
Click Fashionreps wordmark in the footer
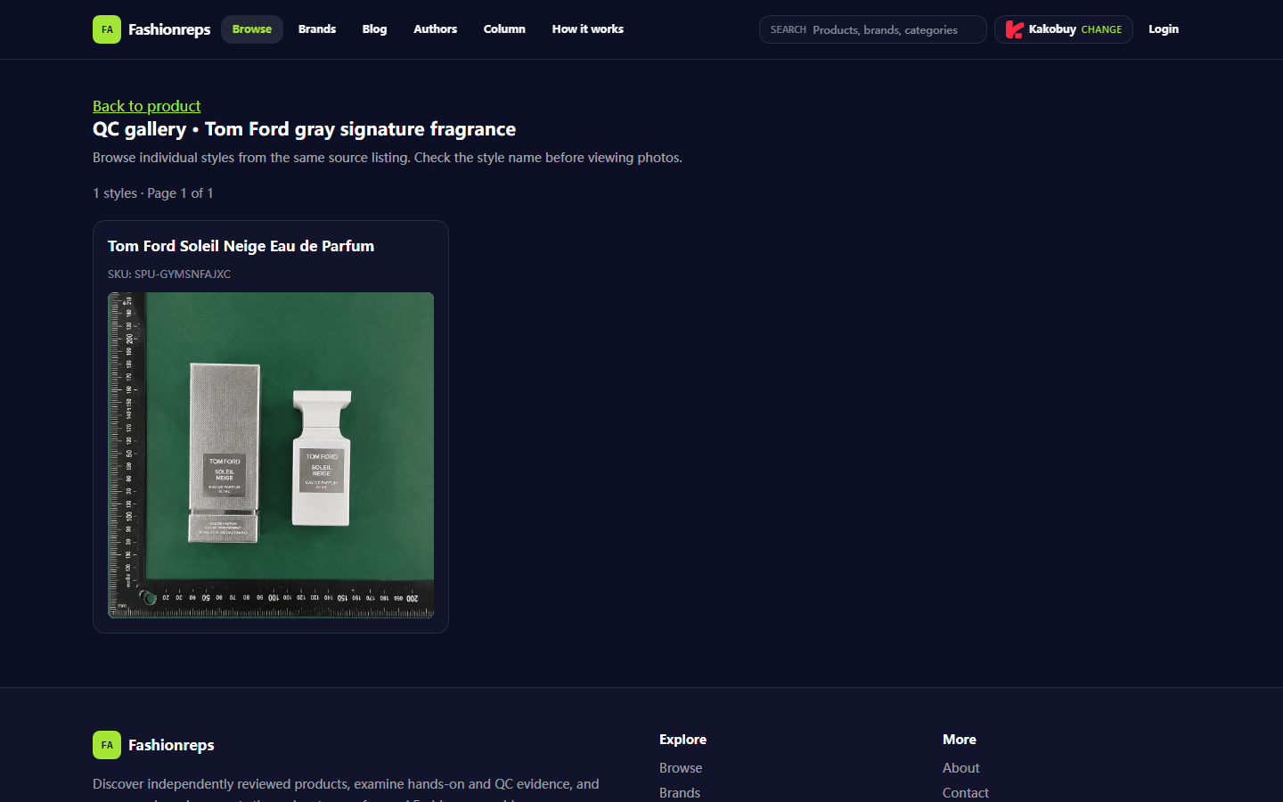pyautogui.click(x=171, y=745)
